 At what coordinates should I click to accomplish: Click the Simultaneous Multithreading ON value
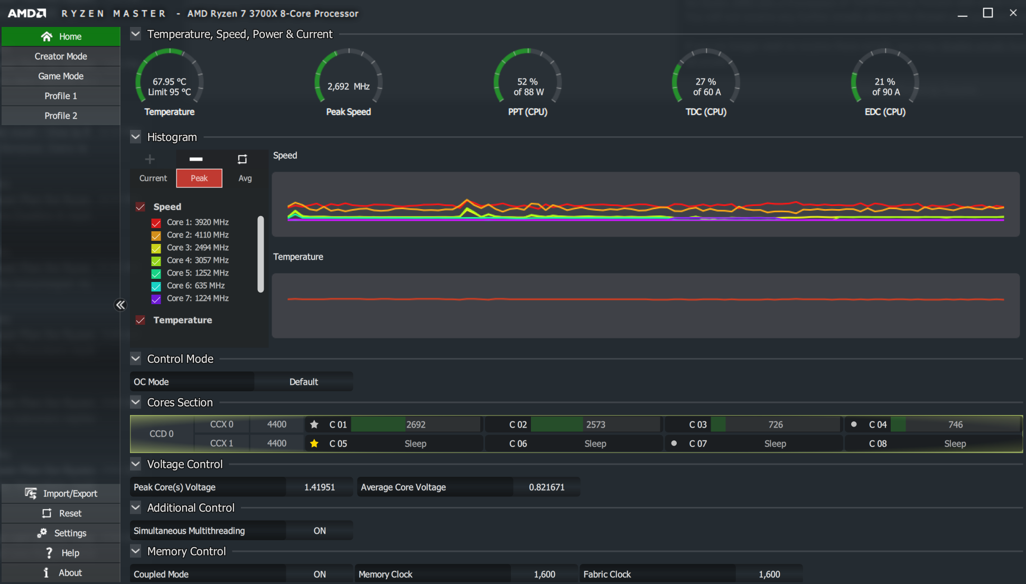(x=320, y=531)
